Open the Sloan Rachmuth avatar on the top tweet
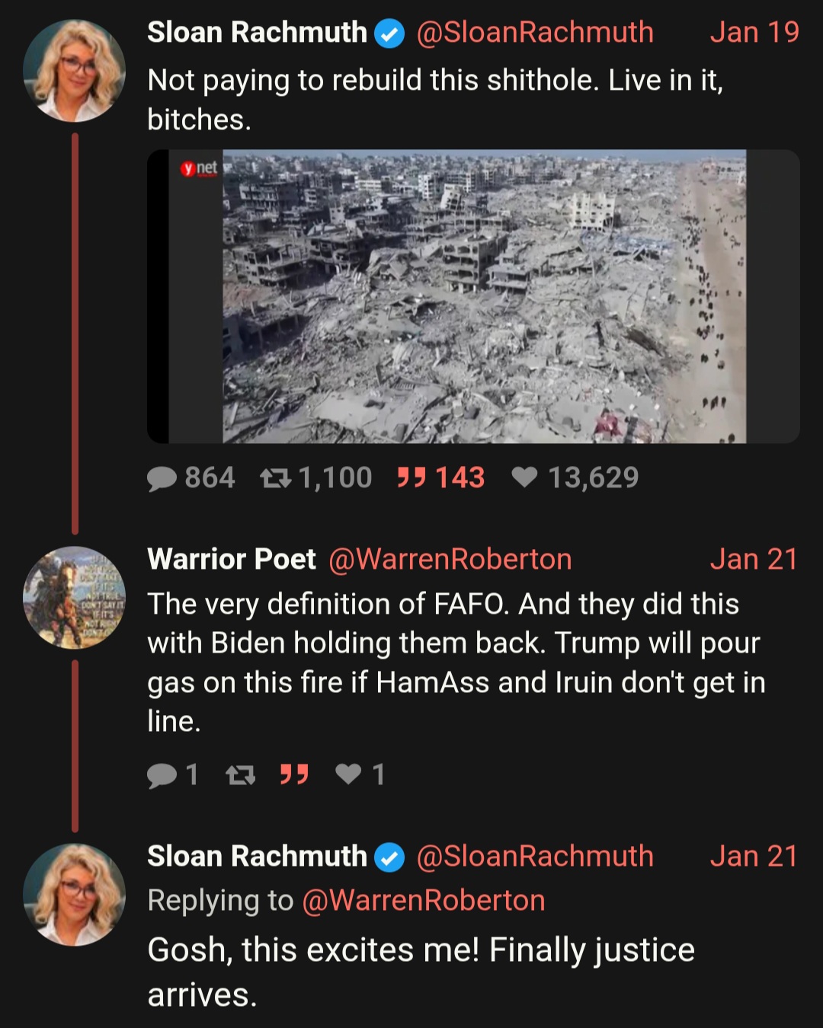Image resolution: width=823 pixels, height=1028 pixels. [x=75, y=71]
